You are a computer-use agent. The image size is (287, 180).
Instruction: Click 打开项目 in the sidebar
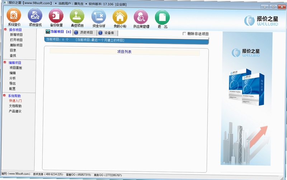click(16, 40)
